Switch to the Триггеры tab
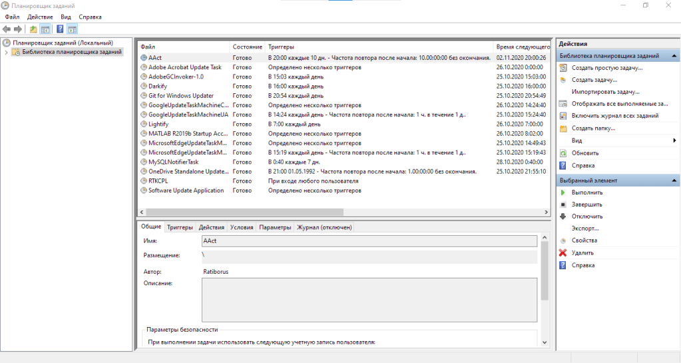The height and width of the screenshot is (363, 681). tap(180, 227)
